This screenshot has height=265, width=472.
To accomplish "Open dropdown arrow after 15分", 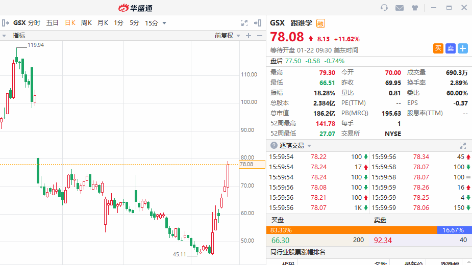I will click(x=164, y=23).
